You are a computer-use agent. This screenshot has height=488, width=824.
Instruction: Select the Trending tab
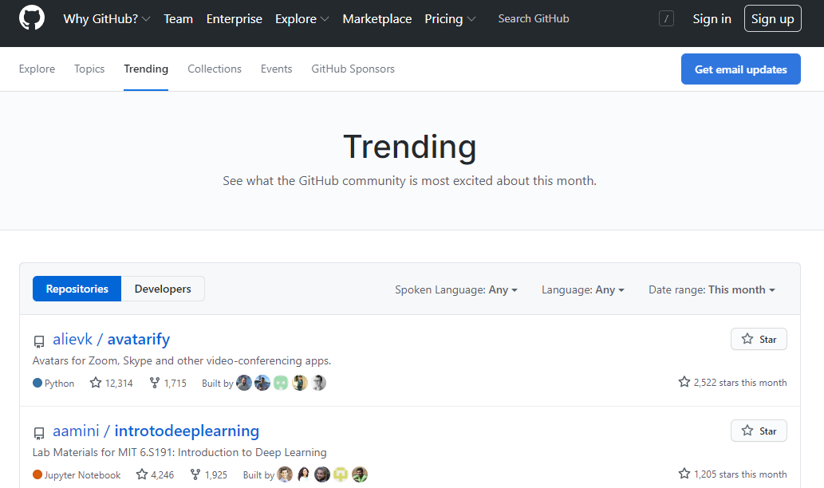[x=146, y=69]
